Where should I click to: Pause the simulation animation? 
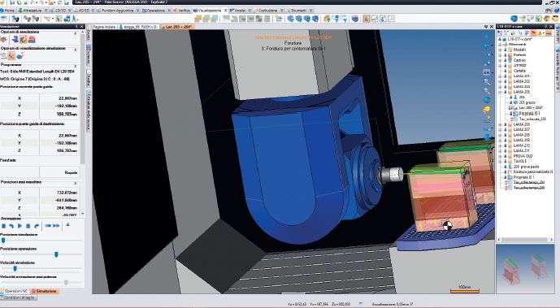coord(28,226)
